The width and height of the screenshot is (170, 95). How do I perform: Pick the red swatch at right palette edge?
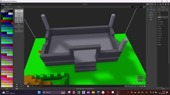[12, 23]
